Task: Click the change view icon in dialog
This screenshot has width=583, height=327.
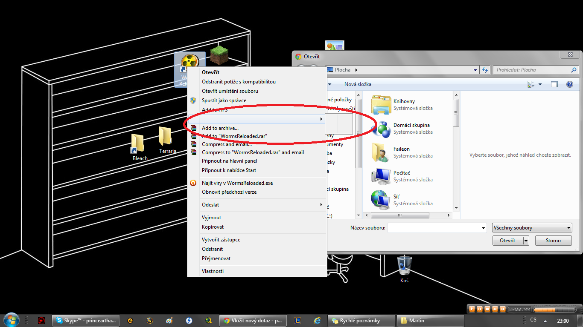Action: (531, 84)
